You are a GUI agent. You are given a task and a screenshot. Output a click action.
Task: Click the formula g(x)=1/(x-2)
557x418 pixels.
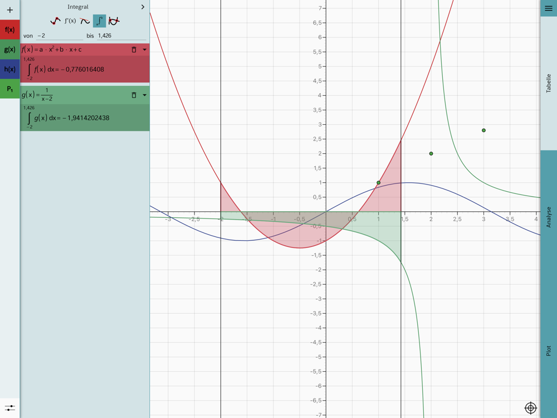click(x=37, y=95)
